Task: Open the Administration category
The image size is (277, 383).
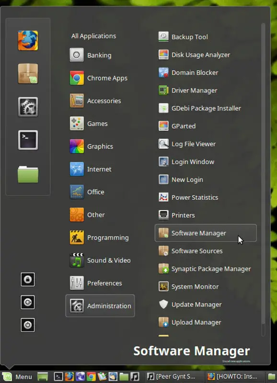Action: click(100, 305)
